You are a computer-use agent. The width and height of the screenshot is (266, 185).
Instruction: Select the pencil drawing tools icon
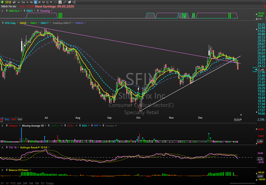pos(65,2)
